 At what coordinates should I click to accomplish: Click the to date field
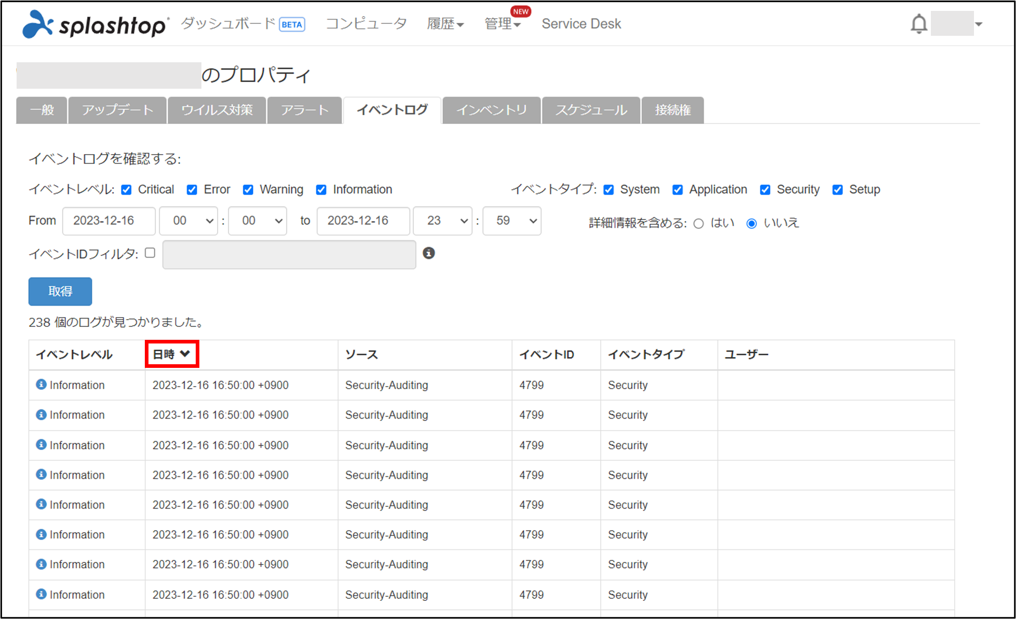click(x=363, y=221)
